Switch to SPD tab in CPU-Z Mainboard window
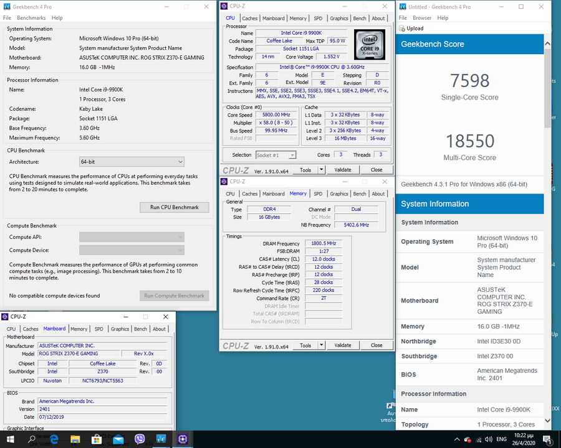The image size is (561, 448). (x=98, y=329)
